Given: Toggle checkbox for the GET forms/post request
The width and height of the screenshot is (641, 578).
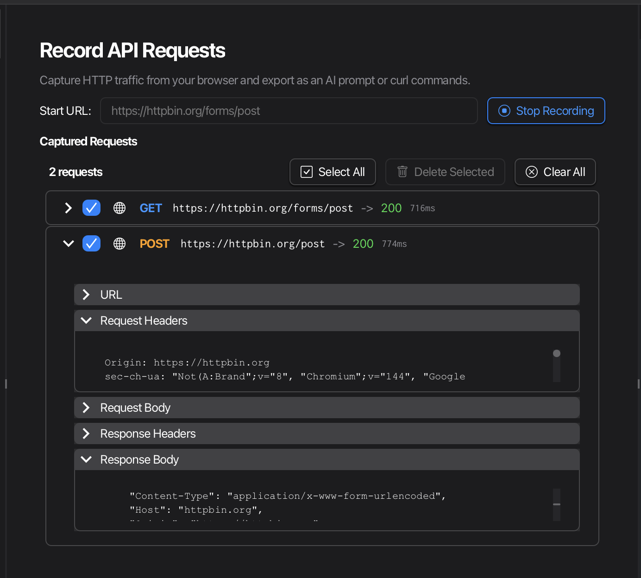Looking at the screenshot, I should [x=91, y=208].
